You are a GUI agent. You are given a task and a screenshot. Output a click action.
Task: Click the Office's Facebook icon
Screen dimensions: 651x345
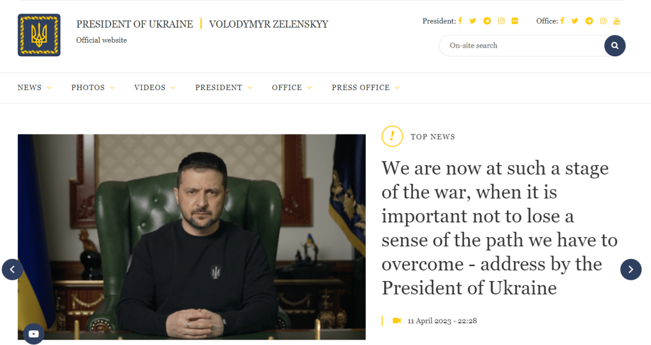tap(562, 21)
